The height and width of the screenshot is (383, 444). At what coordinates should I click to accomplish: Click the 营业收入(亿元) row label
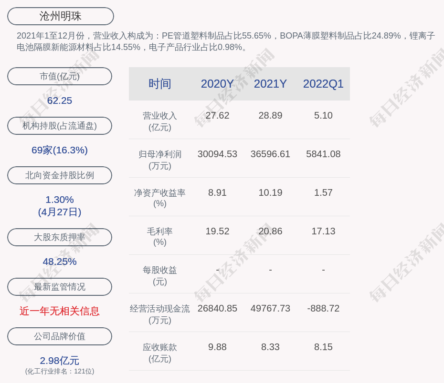[159, 121]
